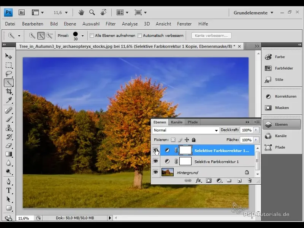Image resolution: width=304 pixels, height=228 pixels.
Task: Choose Subtract from Selection brush mode
Action: [x=50, y=35]
